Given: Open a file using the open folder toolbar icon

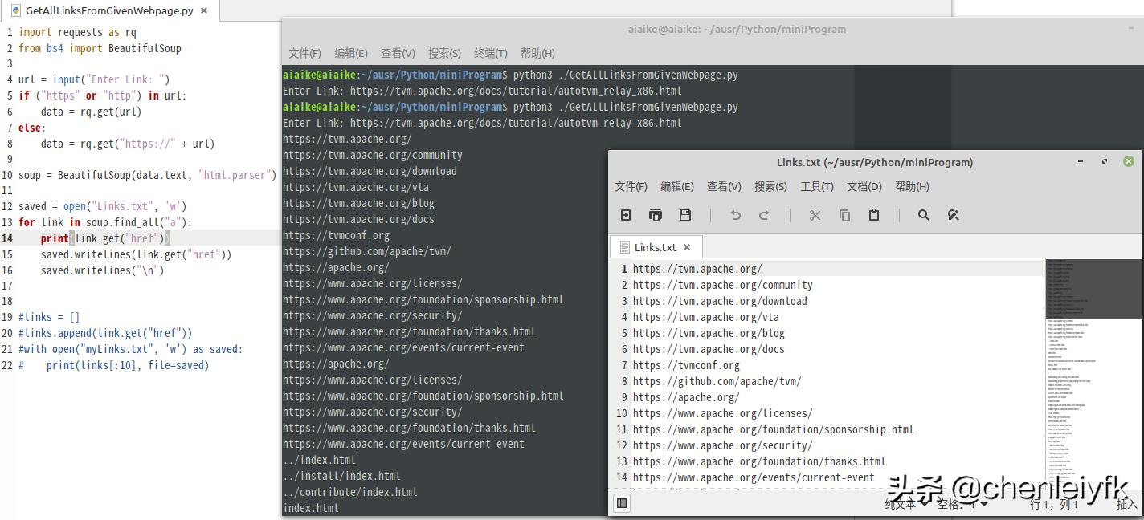Looking at the screenshot, I should point(656,215).
